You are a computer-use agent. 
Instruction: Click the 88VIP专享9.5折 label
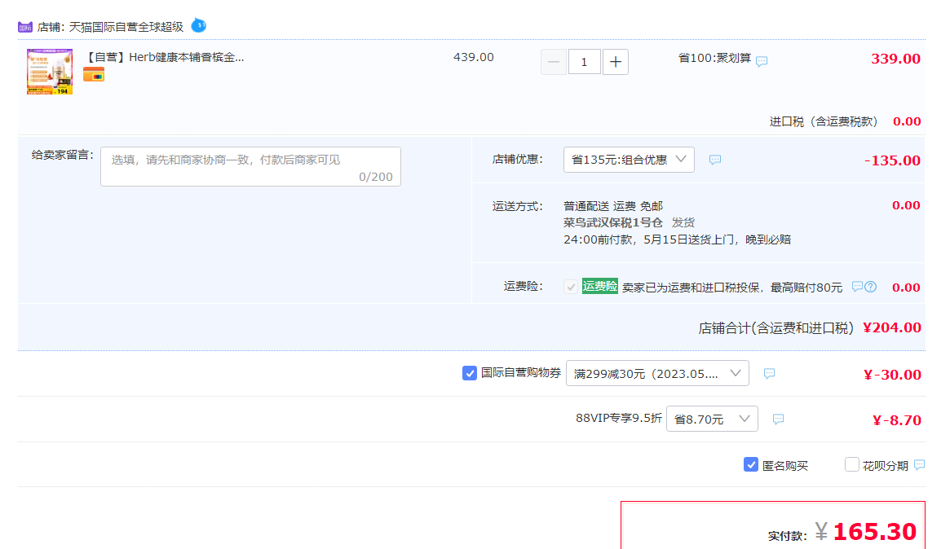(619, 418)
